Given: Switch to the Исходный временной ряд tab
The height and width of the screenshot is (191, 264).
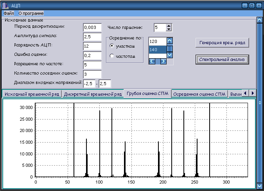Looking at the screenshot, I should pos(32,94).
